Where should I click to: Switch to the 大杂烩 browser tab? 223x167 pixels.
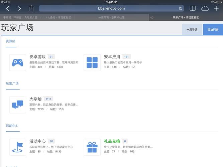click(37, 17)
